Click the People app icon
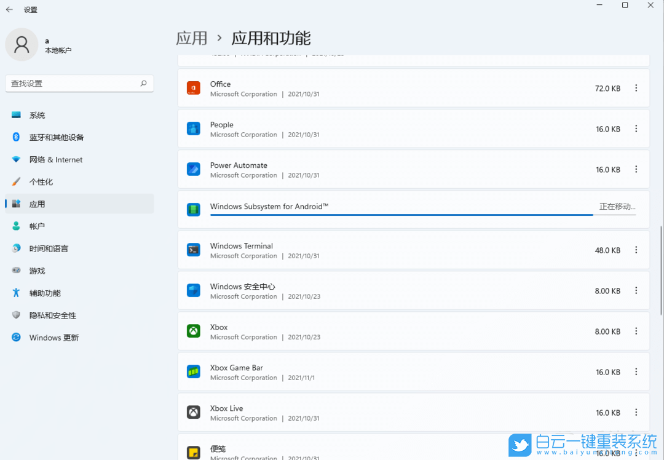664x460 pixels. pyautogui.click(x=194, y=129)
